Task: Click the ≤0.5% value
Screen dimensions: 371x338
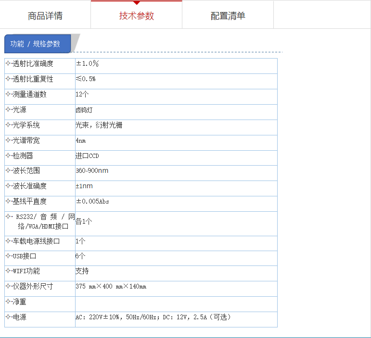Action: pos(86,79)
